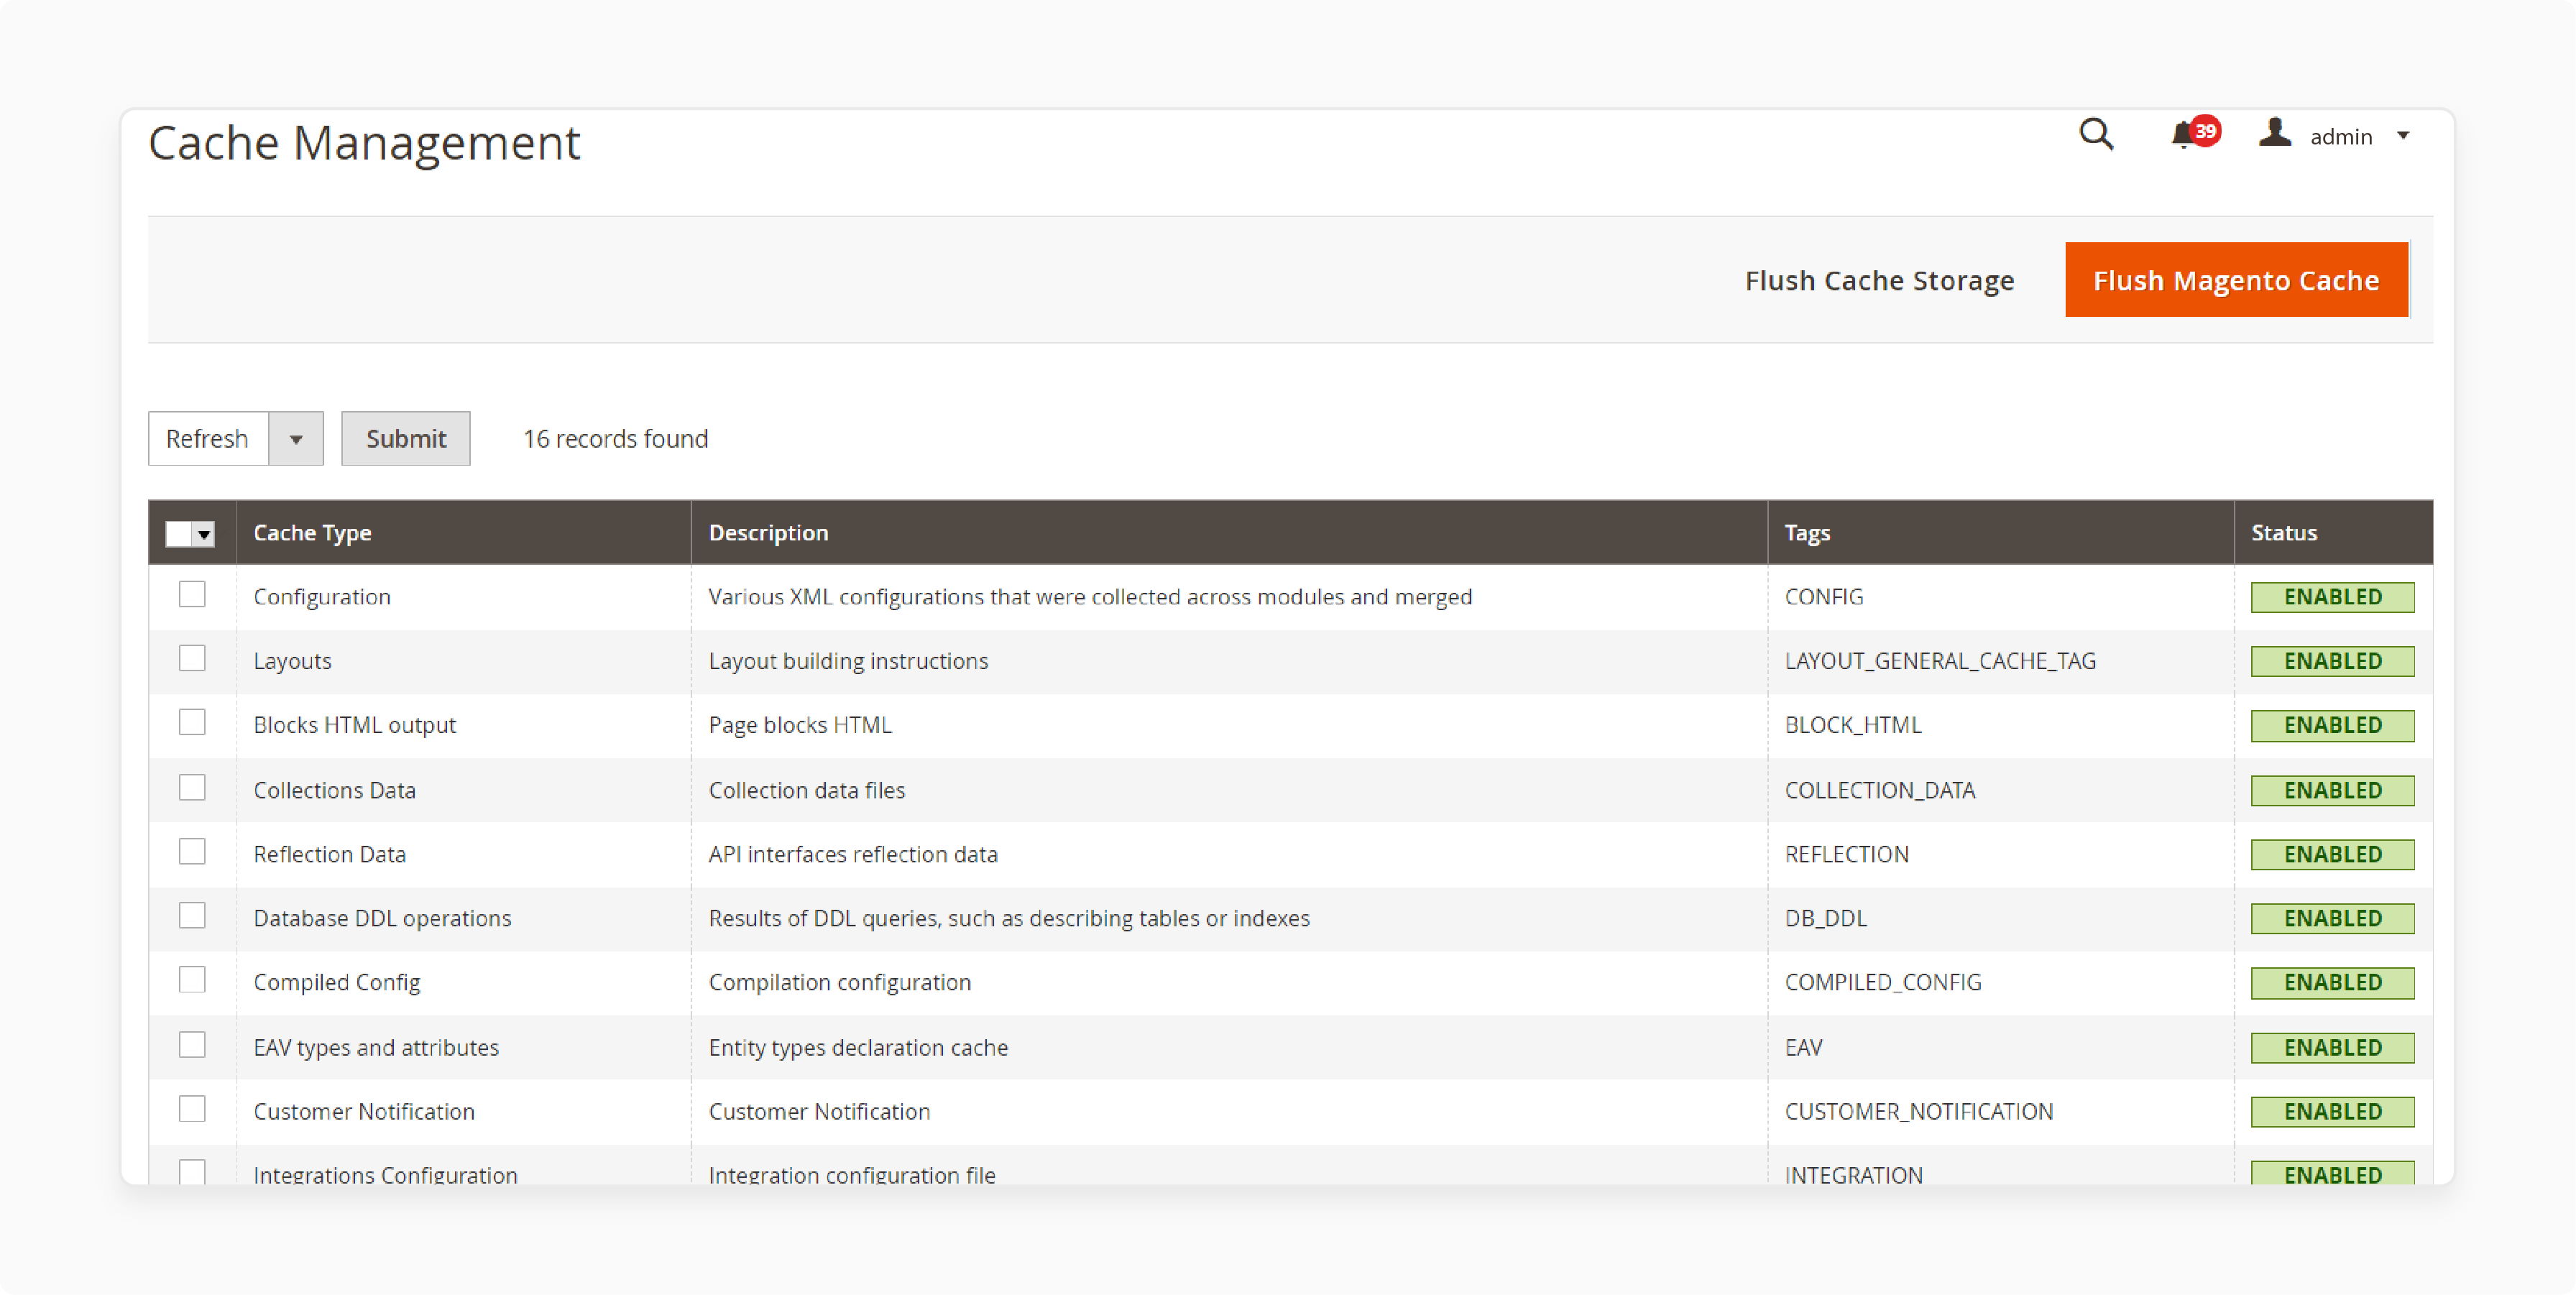Open the select-all header dropdown arrow

[x=204, y=534]
